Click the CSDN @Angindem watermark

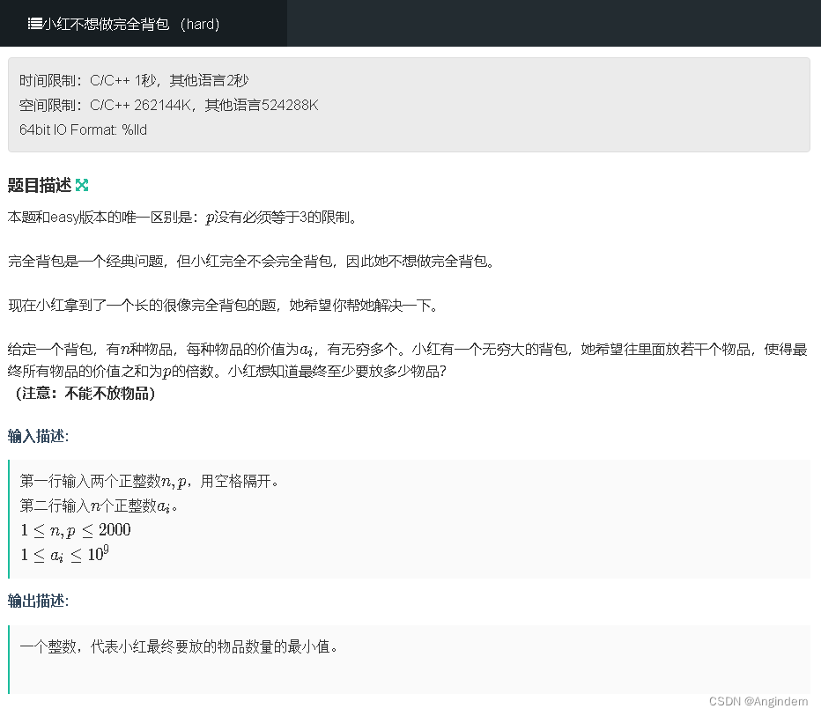[x=758, y=701]
